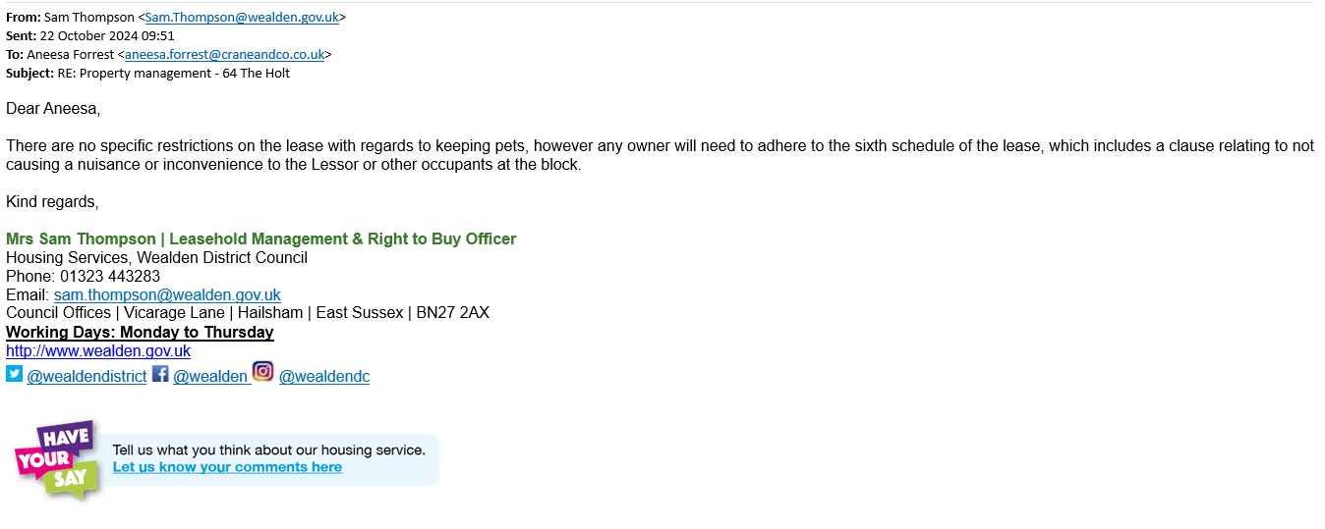The height and width of the screenshot is (529, 1325).
Task: Click the Subject line about 64 The Holt
Action: [x=147, y=73]
